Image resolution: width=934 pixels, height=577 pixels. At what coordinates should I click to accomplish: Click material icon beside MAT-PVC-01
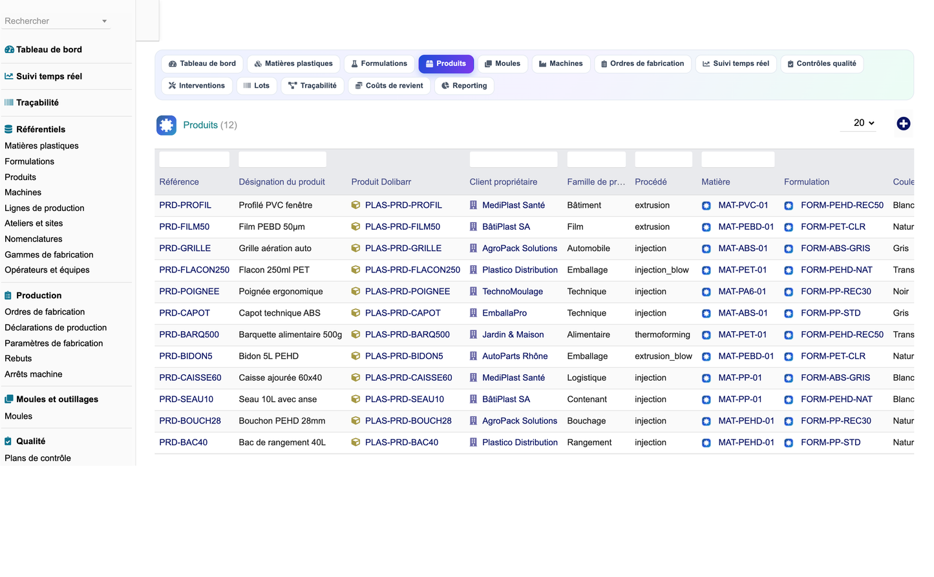click(x=706, y=206)
